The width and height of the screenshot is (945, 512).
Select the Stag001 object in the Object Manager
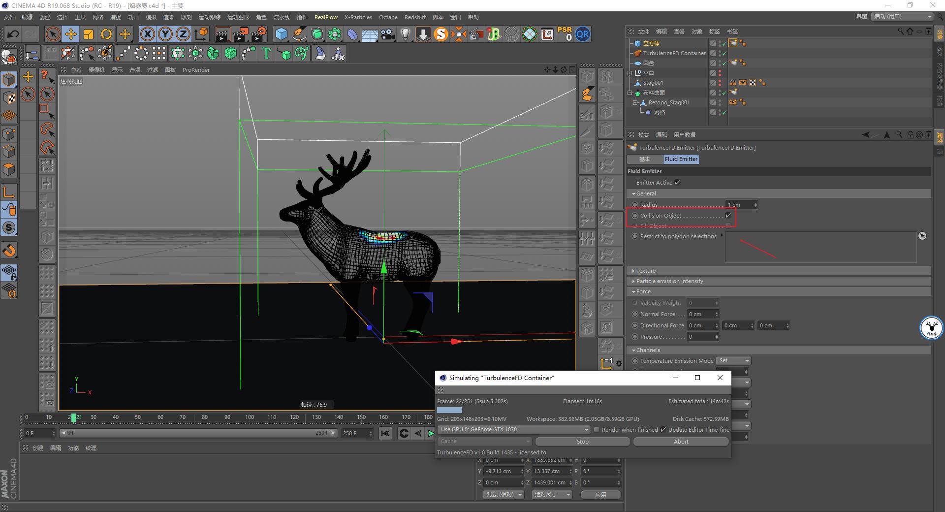coord(652,82)
